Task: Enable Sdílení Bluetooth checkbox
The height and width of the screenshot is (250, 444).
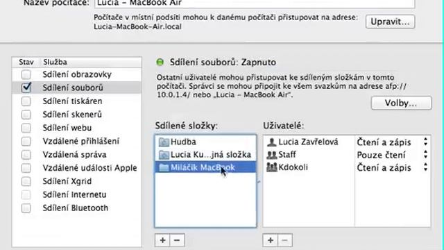Action: pos(26,208)
